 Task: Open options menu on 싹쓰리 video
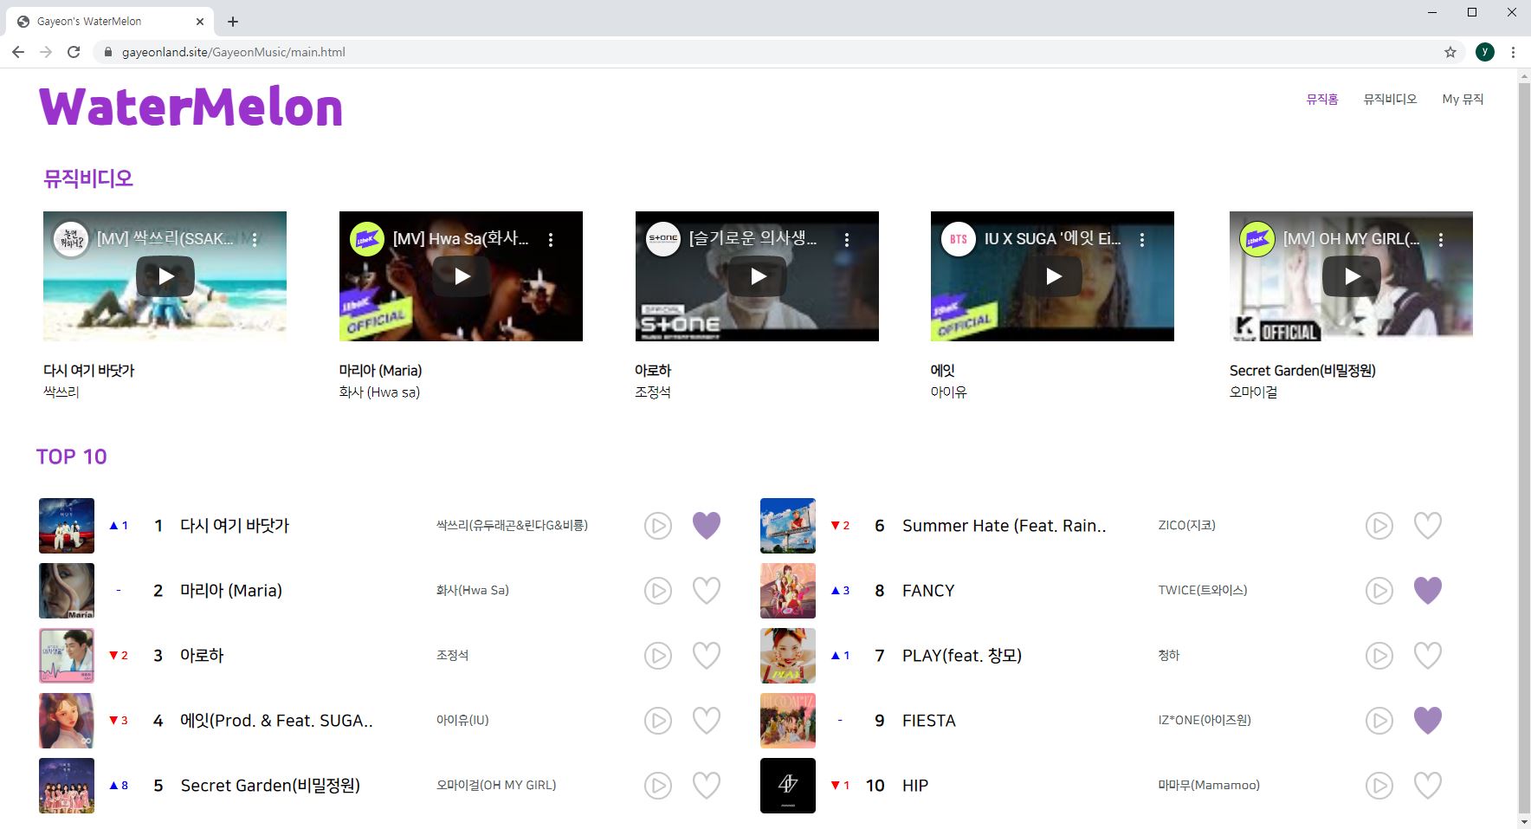(255, 240)
